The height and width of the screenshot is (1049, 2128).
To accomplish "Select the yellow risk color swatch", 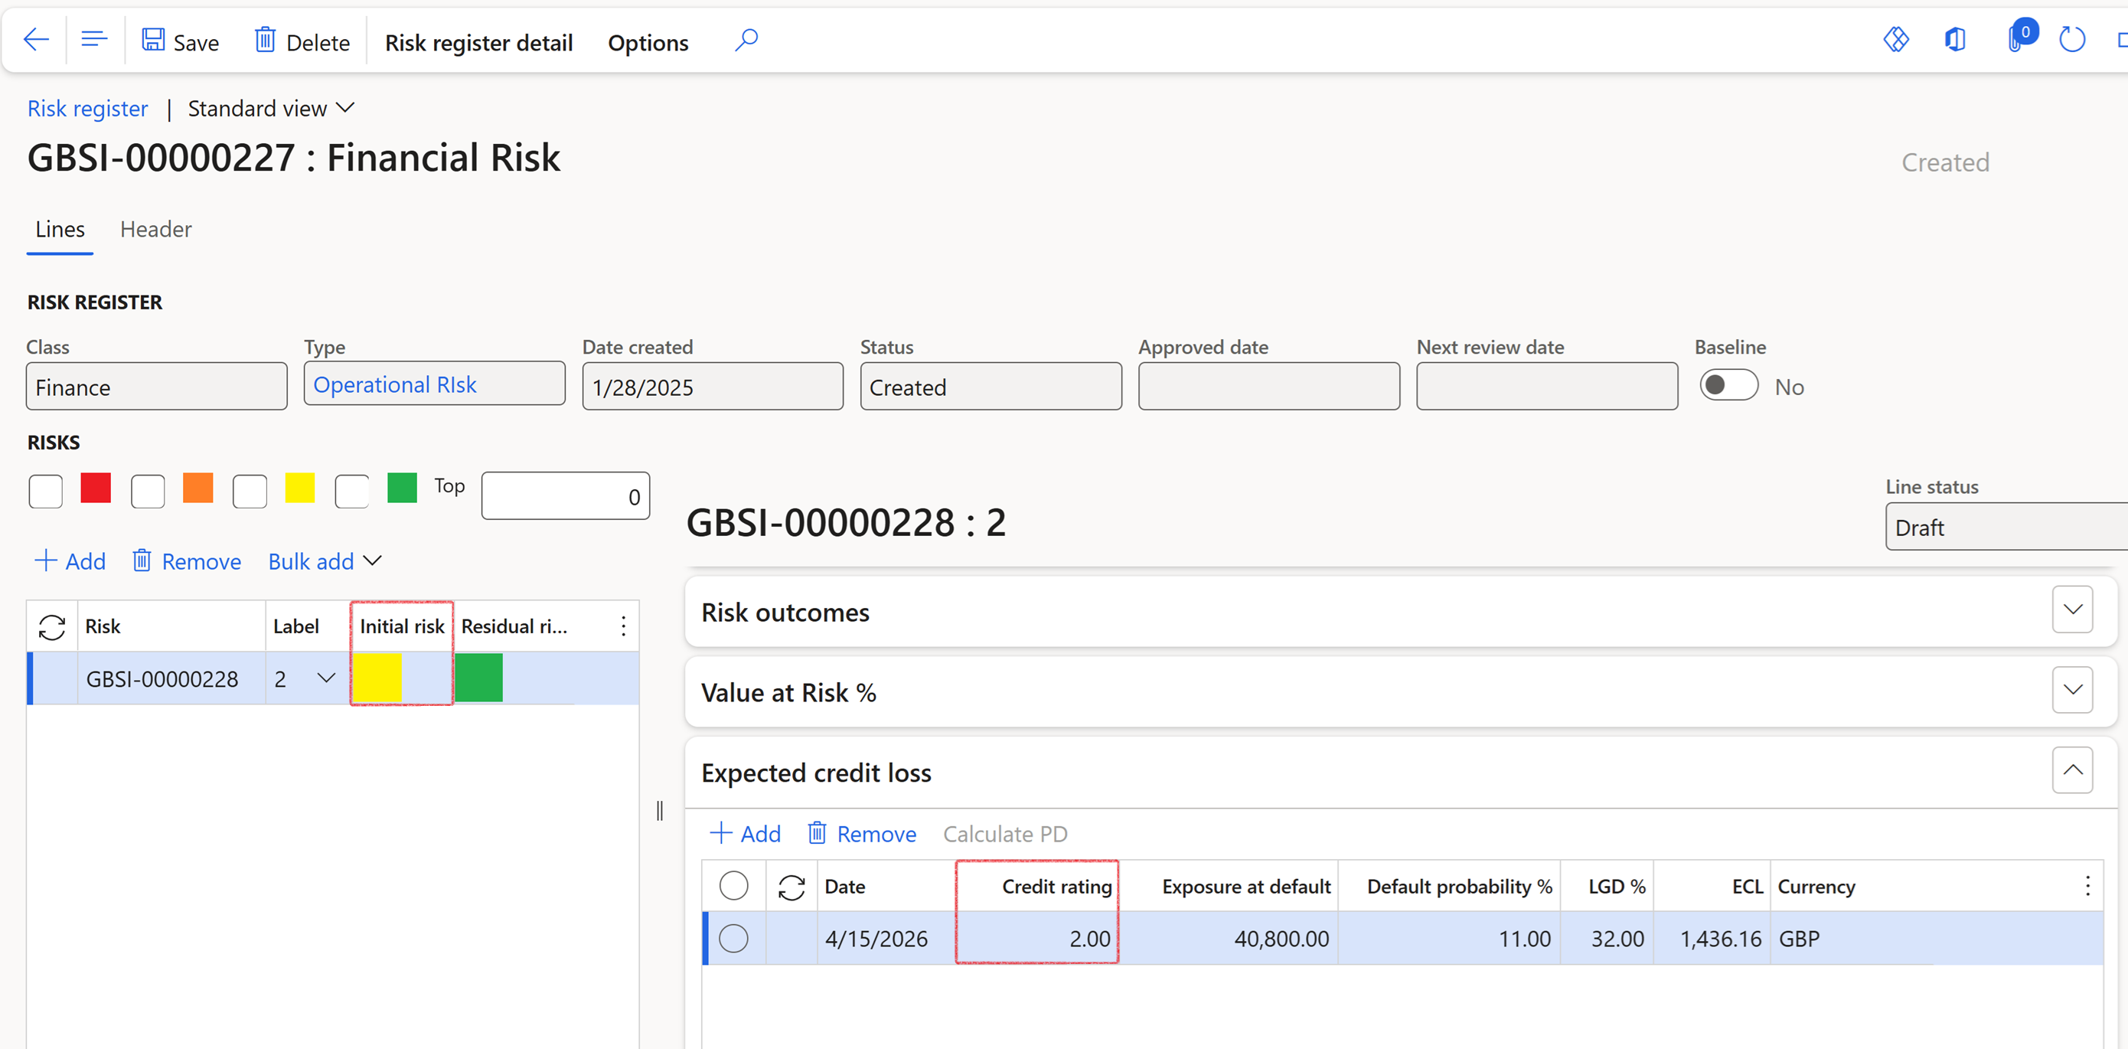I will [301, 489].
